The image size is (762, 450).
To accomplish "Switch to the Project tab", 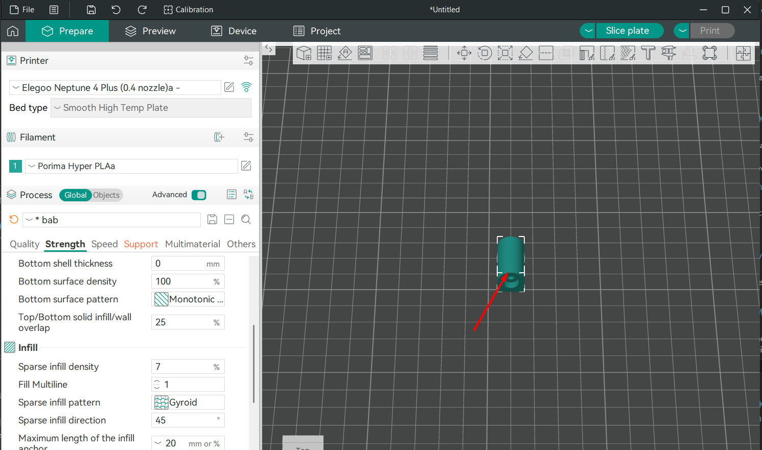I will [x=317, y=31].
